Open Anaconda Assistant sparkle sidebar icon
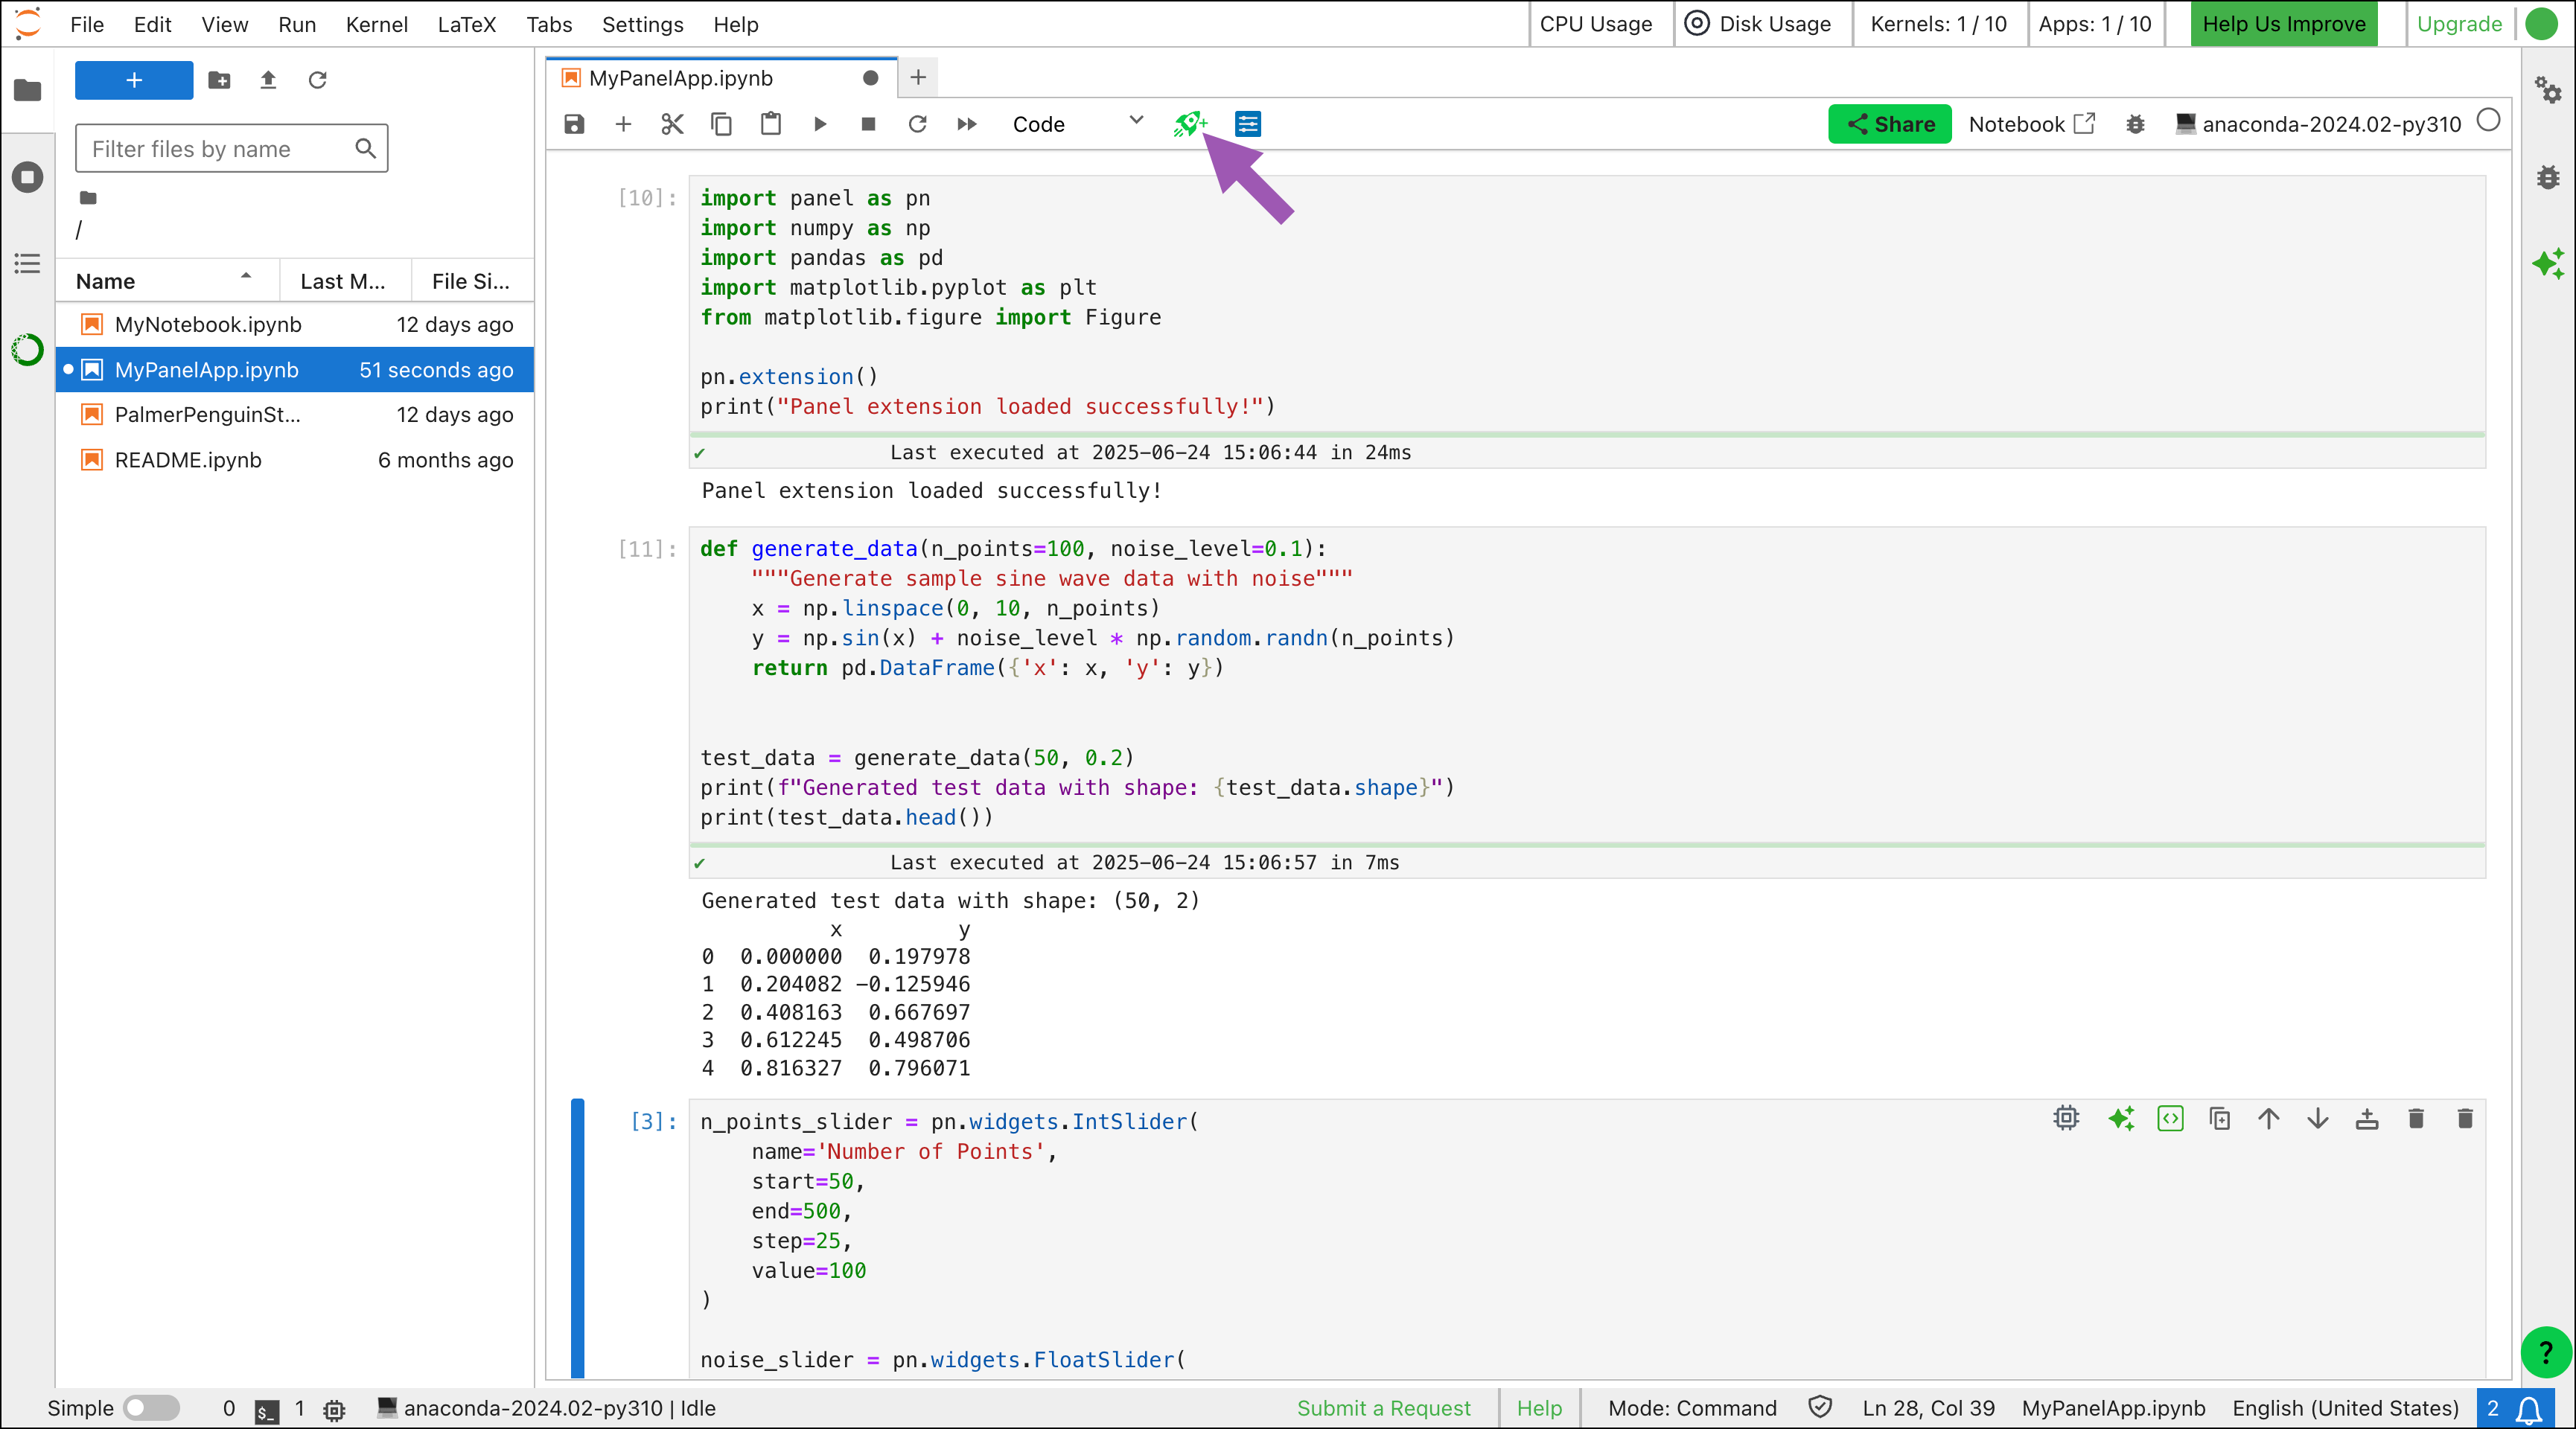This screenshot has height=1429, width=2576. click(2547, 264)
